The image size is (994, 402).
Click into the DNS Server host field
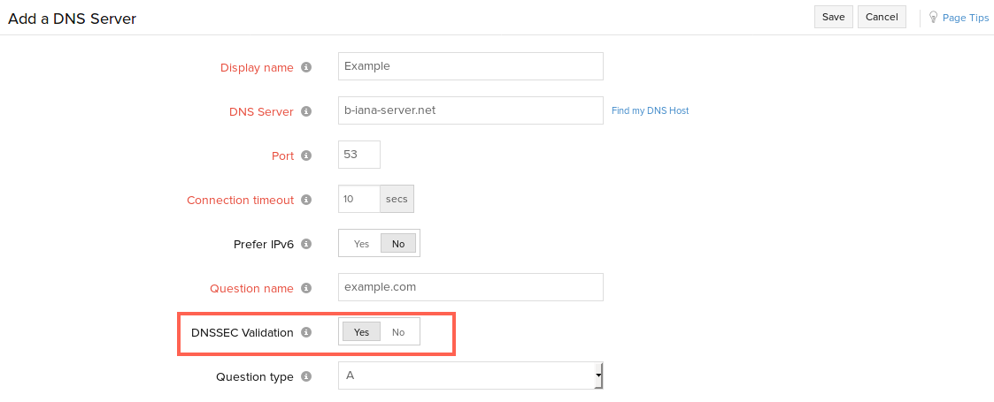[x=470, y=110]
